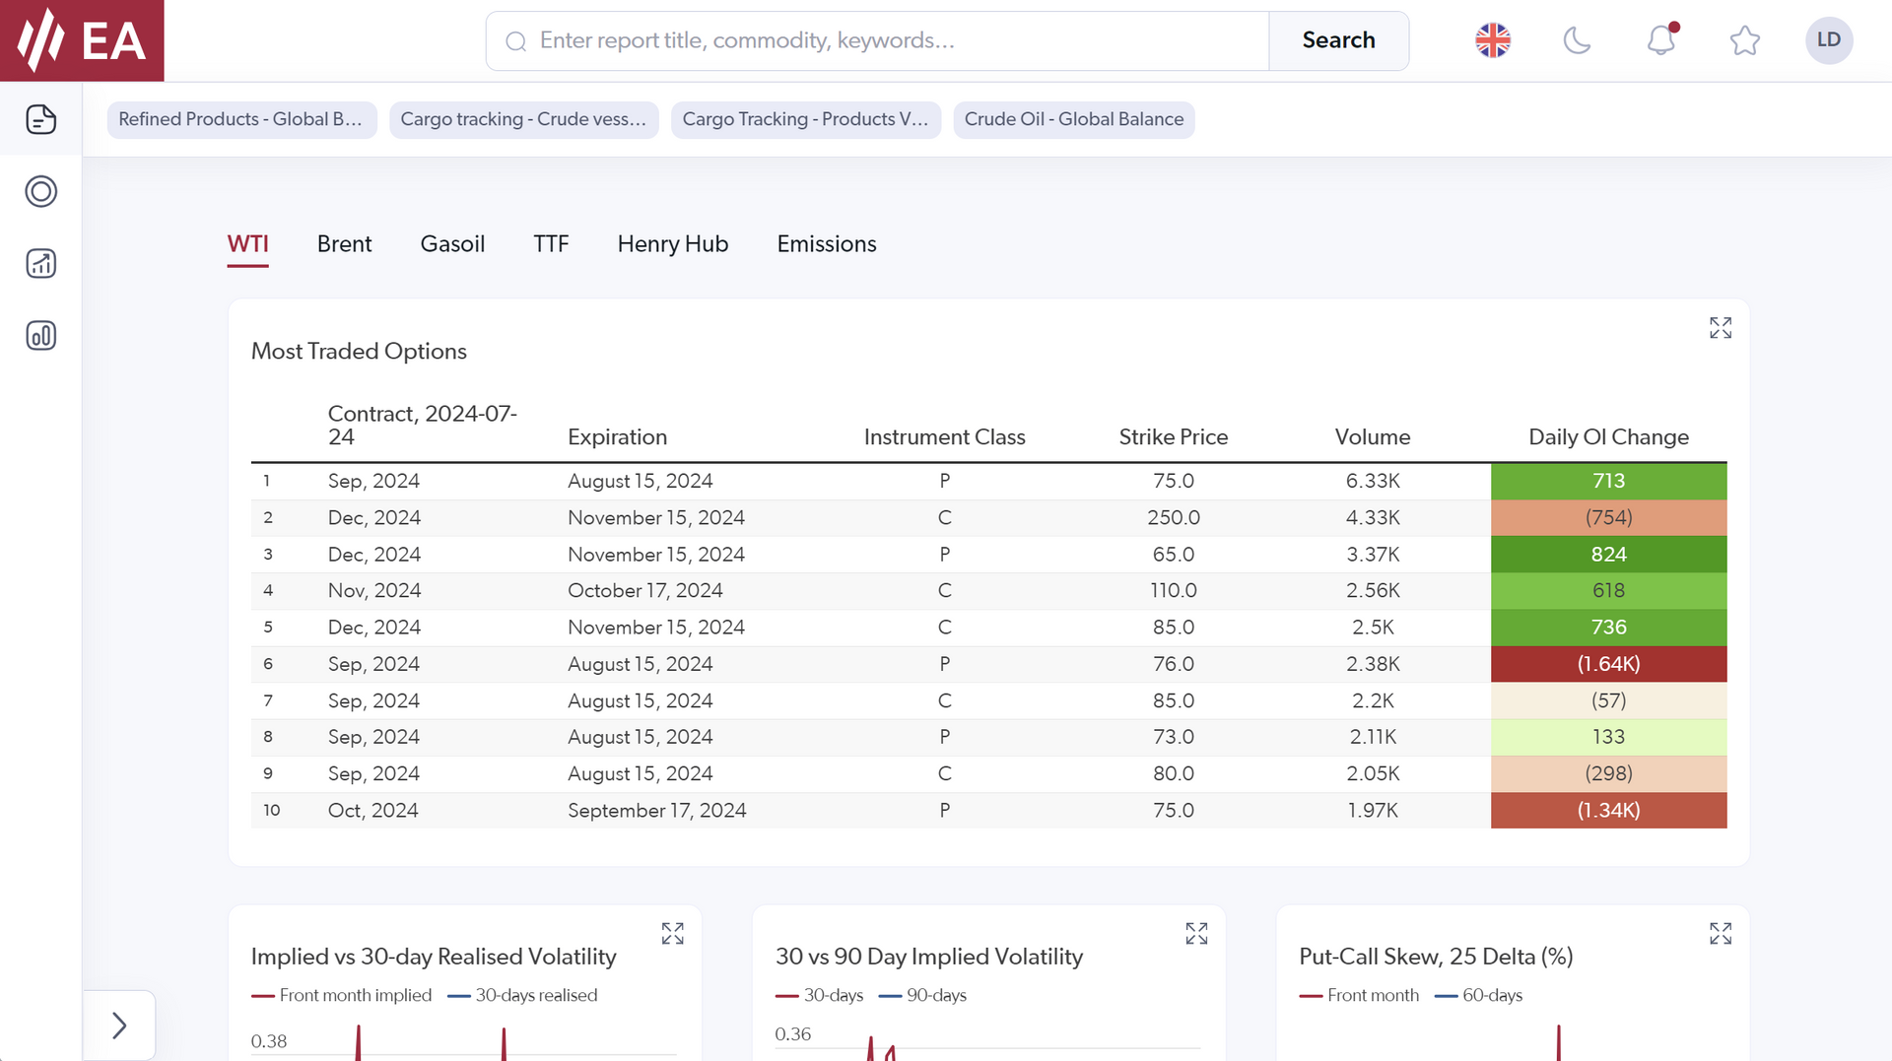1892x1061 pixels.
Task: Select the green 713 OI change cell
Action: (1608, 481)
